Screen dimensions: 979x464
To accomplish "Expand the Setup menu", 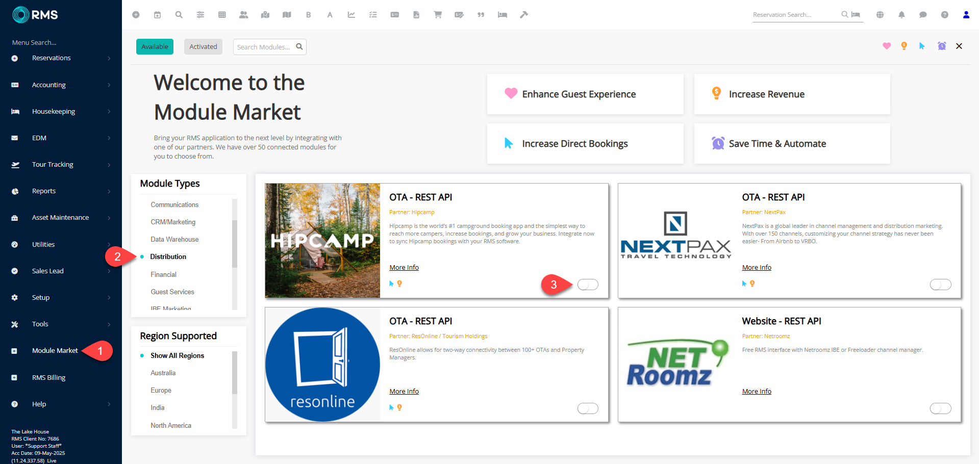I will click(61, 297).
